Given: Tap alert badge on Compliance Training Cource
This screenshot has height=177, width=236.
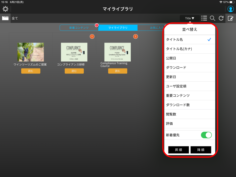Looking at the screenshot, I should (x=136, y=37).
